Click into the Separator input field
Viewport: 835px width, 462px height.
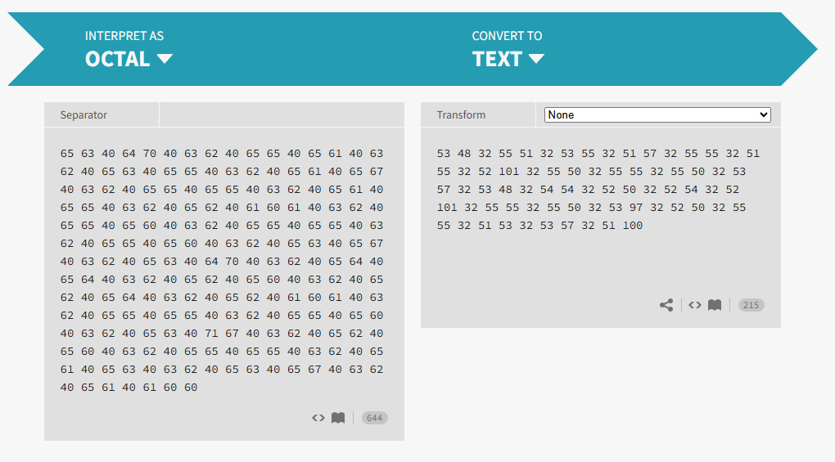[x=281, y=115]
